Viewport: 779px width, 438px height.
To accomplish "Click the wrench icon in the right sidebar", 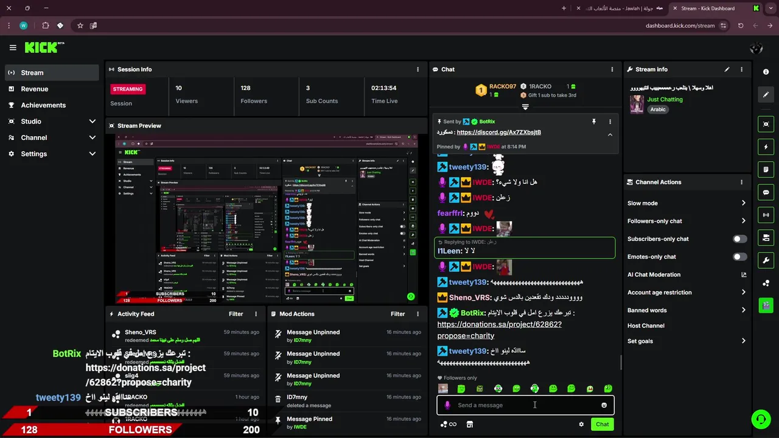I will [x=766, y=260].
